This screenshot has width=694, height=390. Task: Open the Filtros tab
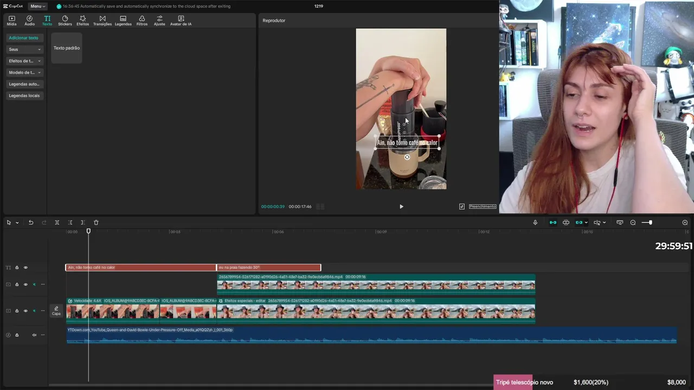[x=142, y=21]
